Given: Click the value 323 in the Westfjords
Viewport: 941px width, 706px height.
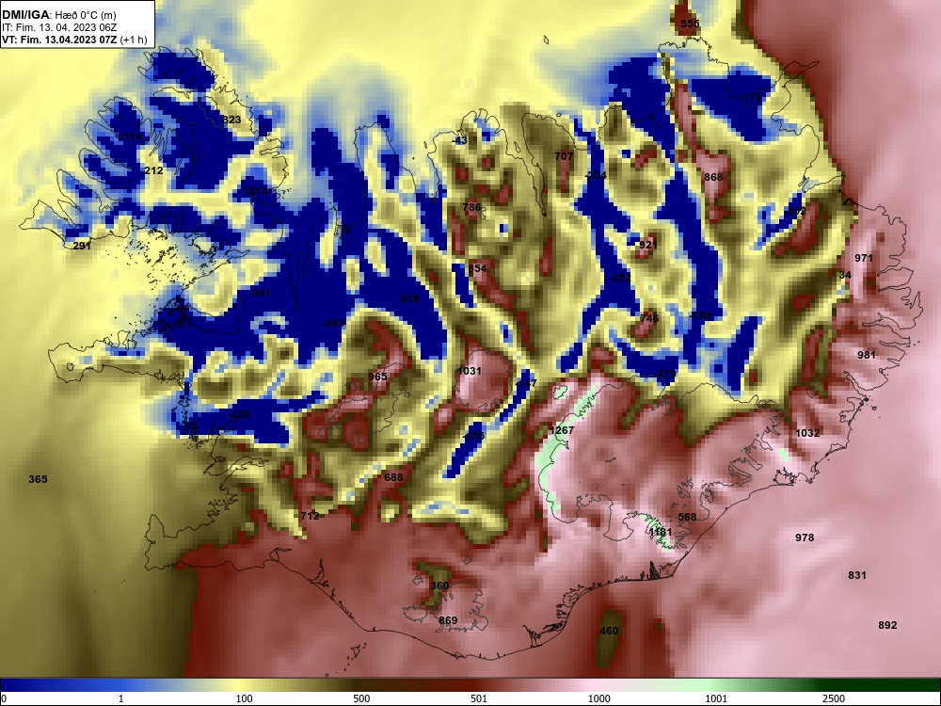Looking at the screenshot, I should tap(231, 120).
